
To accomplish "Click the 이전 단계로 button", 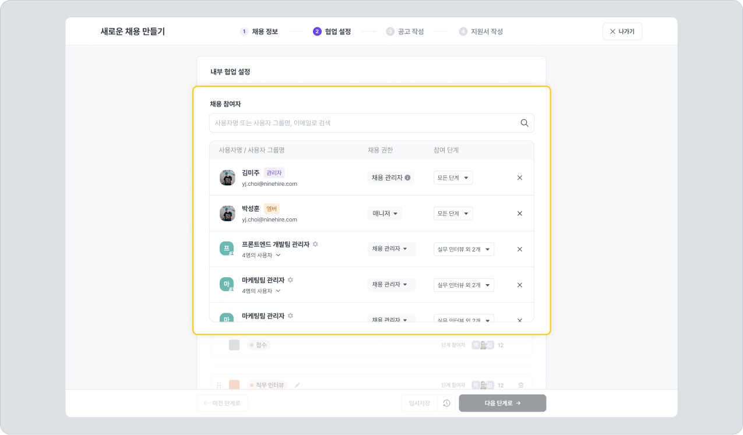I will (x=222, y=403).
